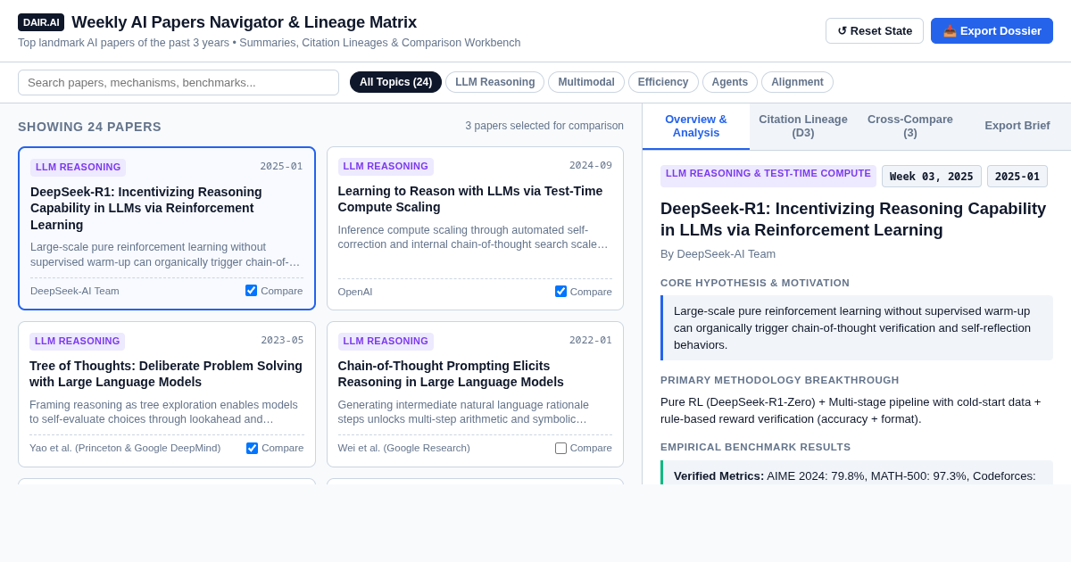Focus the search papers input field

point(178,82)
